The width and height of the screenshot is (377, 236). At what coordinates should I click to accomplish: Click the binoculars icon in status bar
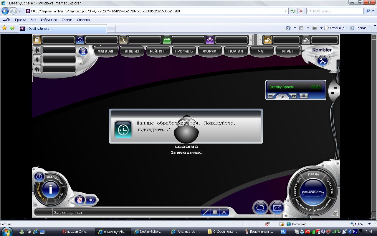pyautogui.click(x=215, y=212)
